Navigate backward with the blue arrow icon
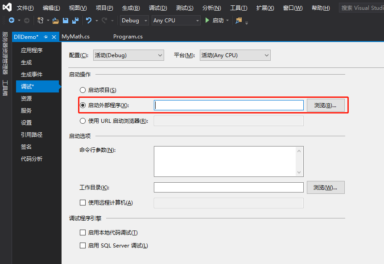This screenshot has height=264, width=384. tap(12, 21)
